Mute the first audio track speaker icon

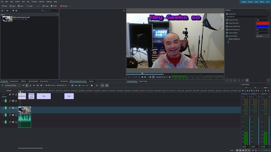tap(13, 115)
